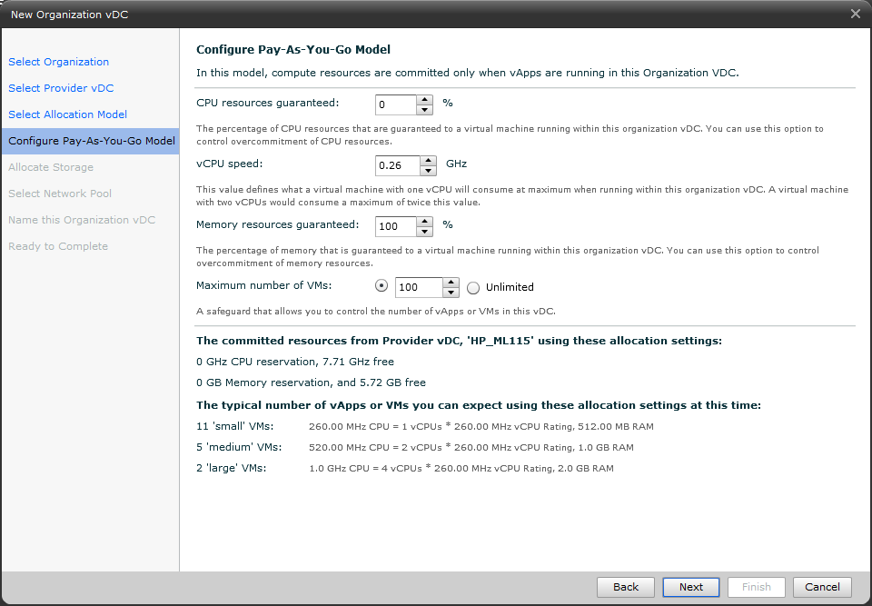Click the Ready to Complete step

pos(58,246)
